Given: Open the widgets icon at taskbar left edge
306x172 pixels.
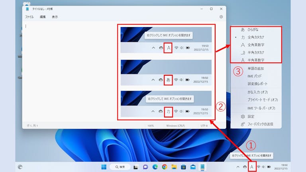Looking at the screenshot, I should pos(20,167).
